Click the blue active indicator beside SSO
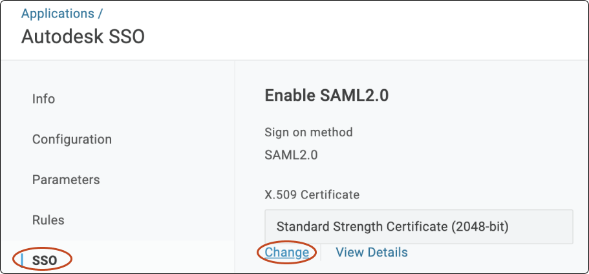 pyautogui.click(x=23, y=260)
